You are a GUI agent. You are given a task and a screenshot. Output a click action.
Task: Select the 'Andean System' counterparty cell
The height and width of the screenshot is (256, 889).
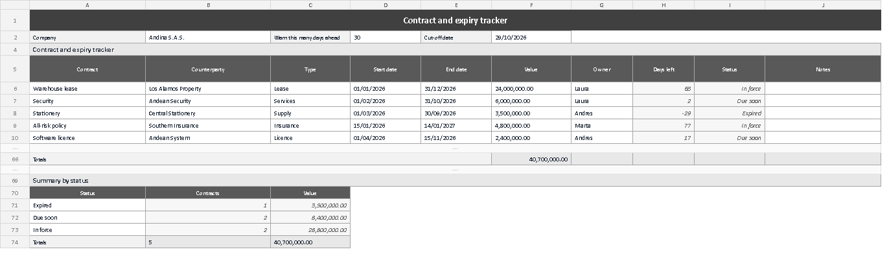208,137
